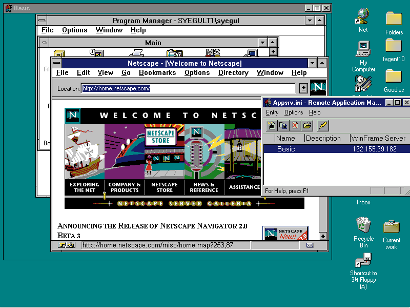Viewport: 410px width, 308px height.
Task: Click inside the Location URL field
Action: [188, 88]
